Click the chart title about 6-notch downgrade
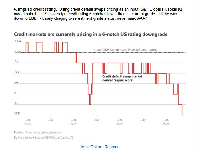The width and height of the screenshot is (204, 158). 90,34
